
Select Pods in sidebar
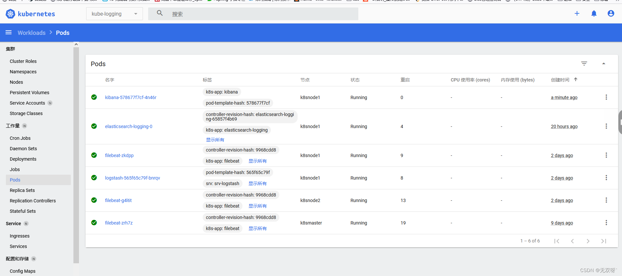pos(38,180)
